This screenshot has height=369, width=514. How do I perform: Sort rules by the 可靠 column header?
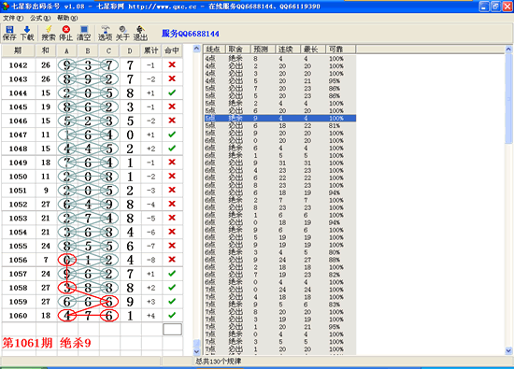340,50
